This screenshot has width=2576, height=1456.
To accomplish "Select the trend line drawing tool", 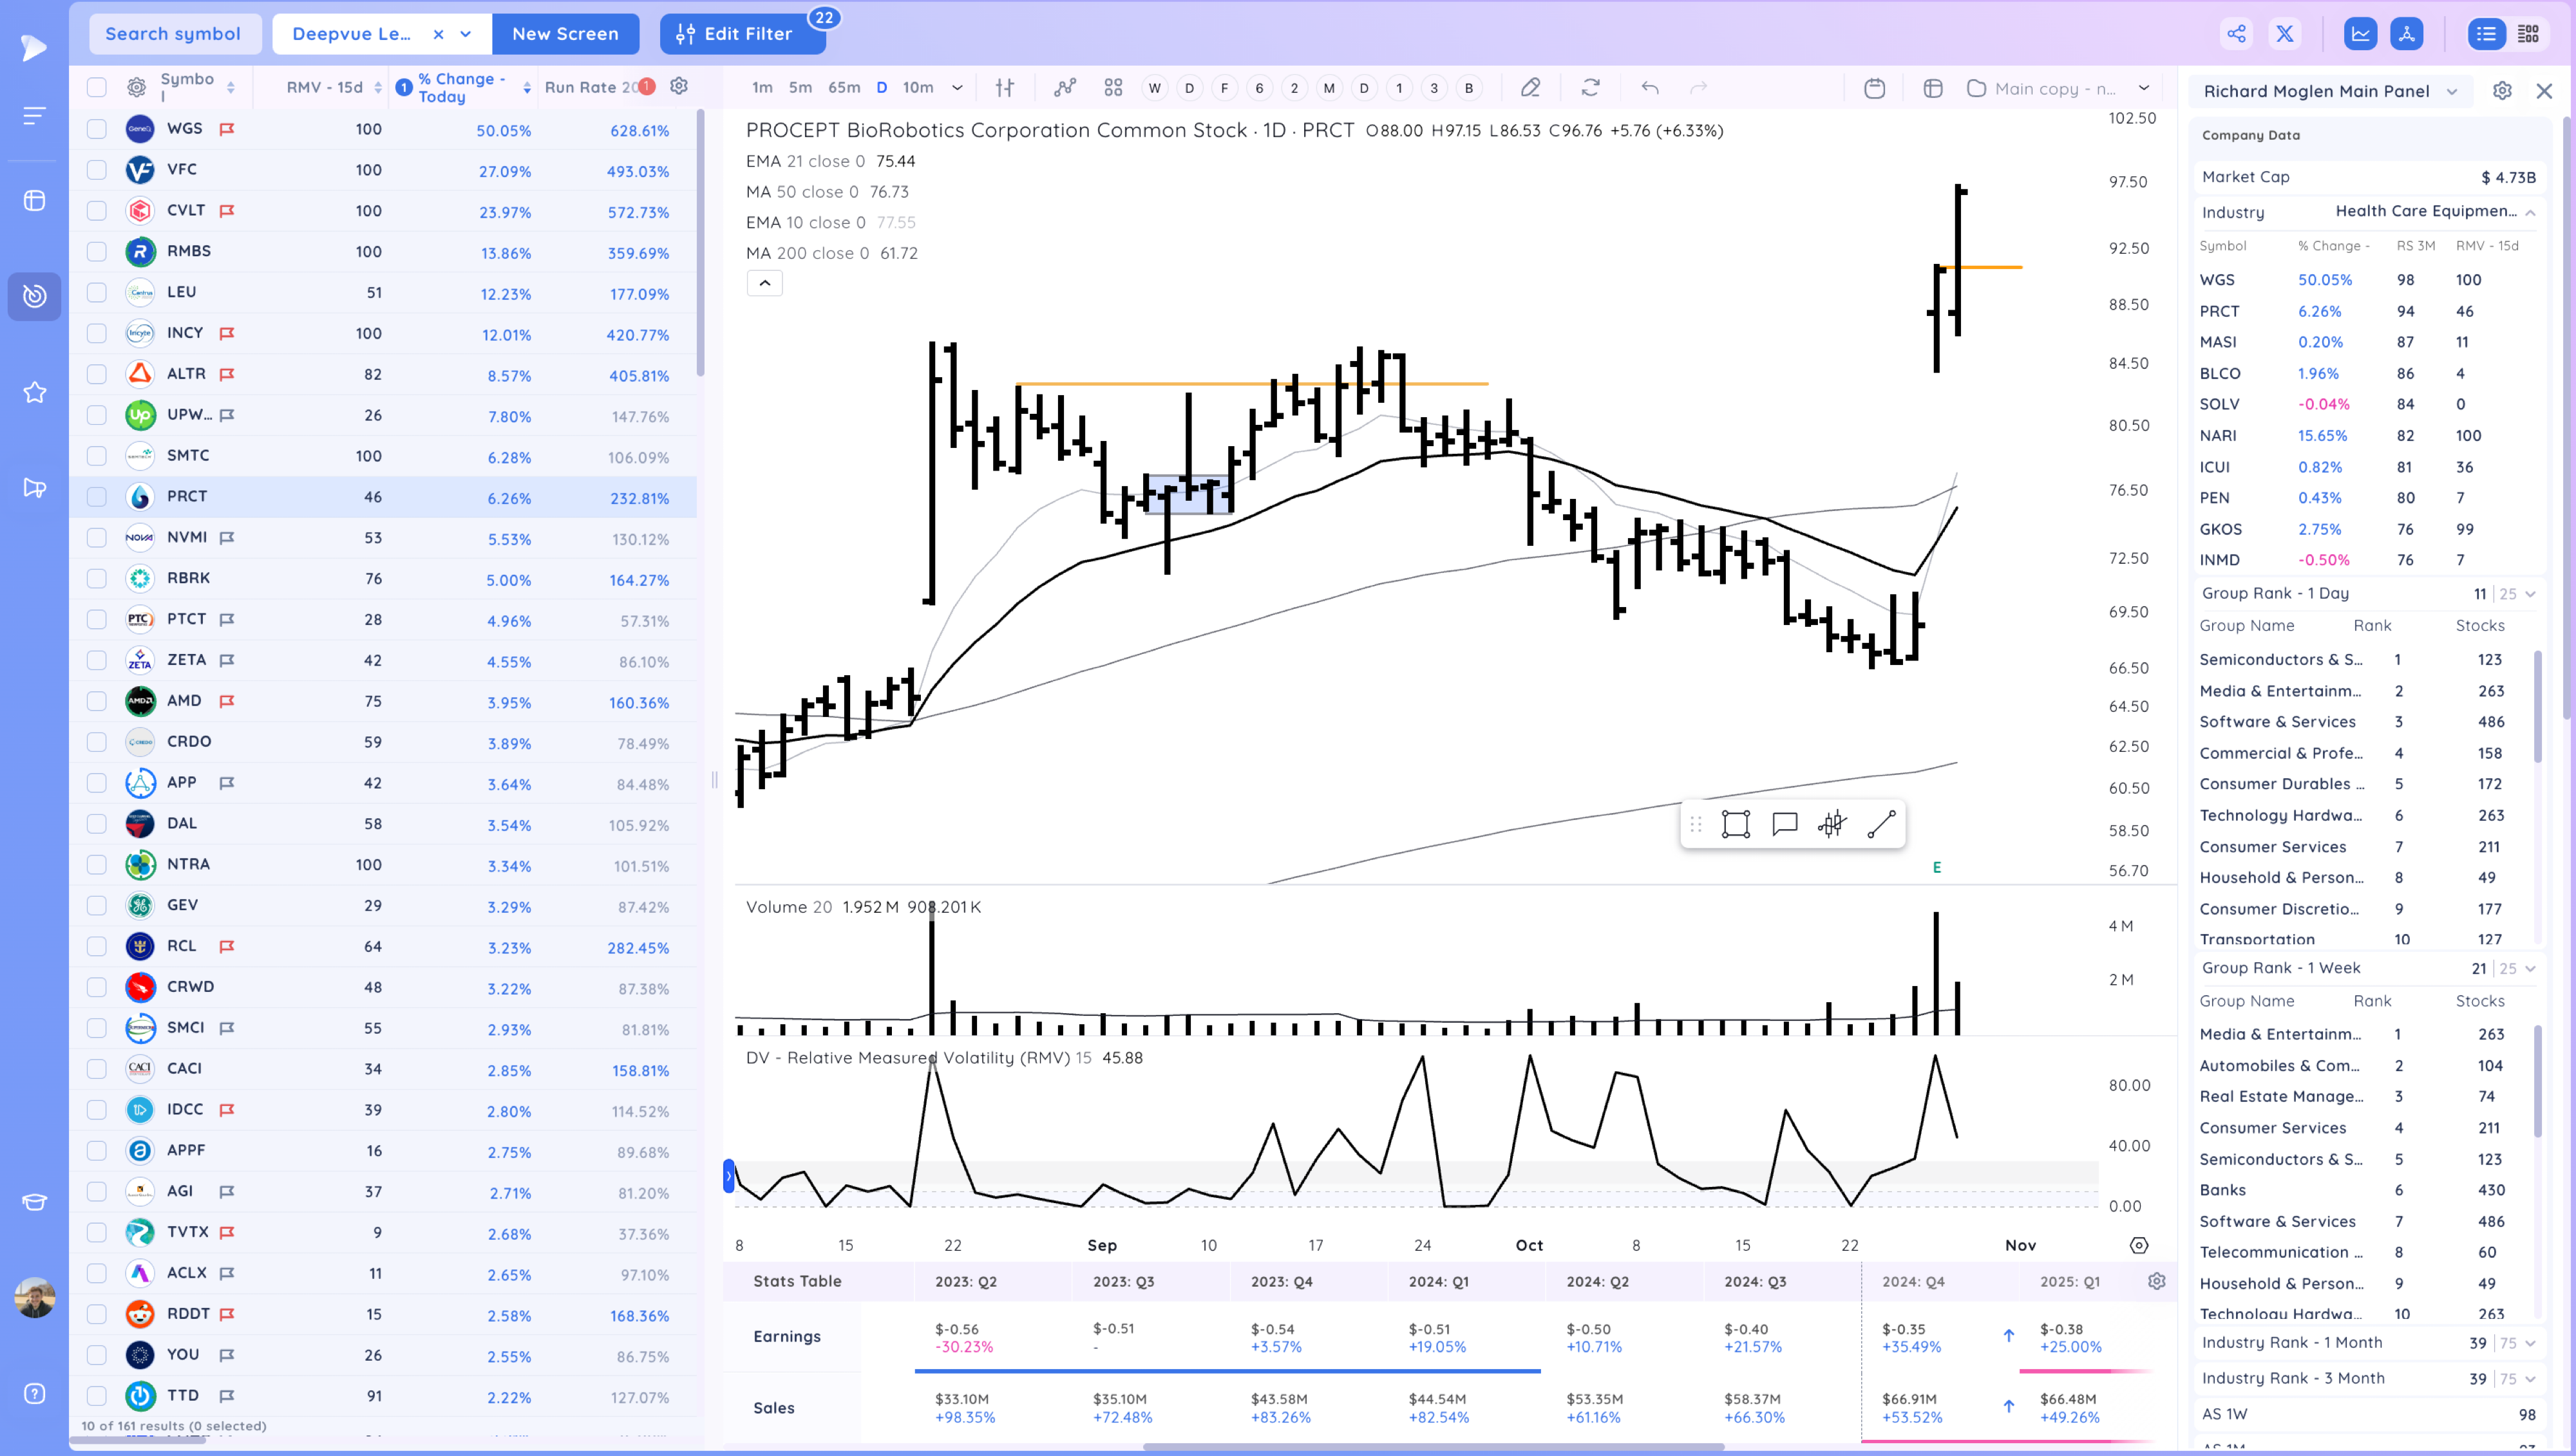I will (x=1880, y=824).
